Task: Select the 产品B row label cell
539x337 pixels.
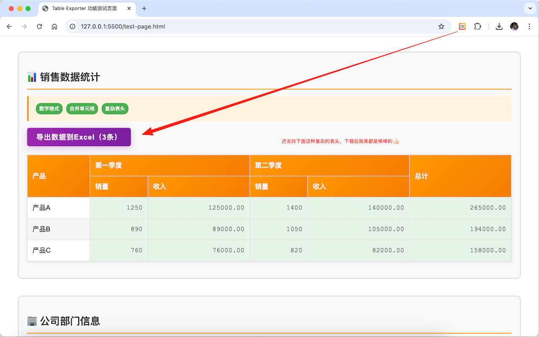Action: [59, 229]
